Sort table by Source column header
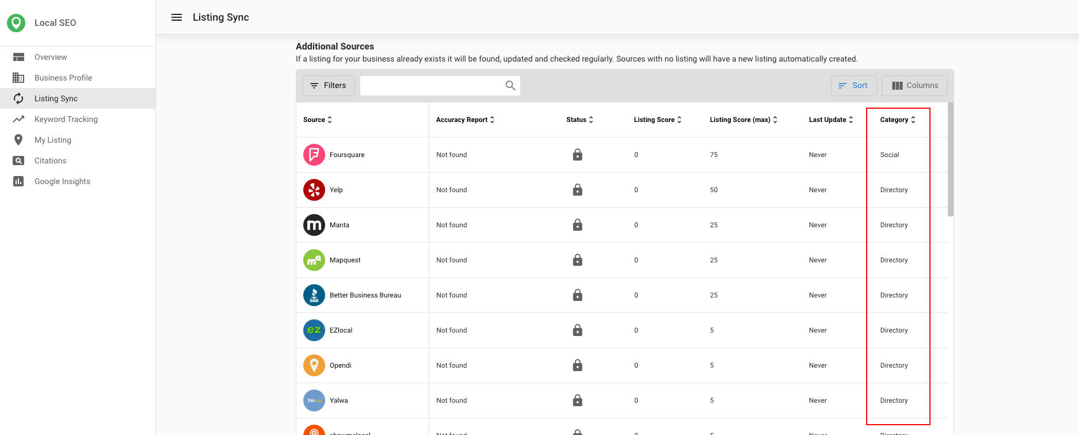 (x=318, y=120)
